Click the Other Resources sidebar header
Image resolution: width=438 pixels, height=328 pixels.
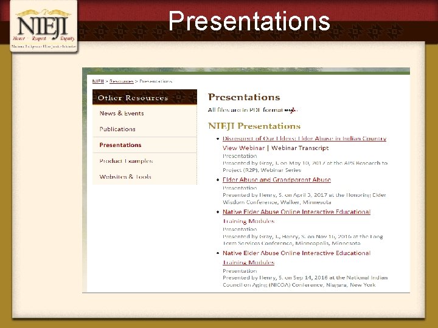click(145, 97)
